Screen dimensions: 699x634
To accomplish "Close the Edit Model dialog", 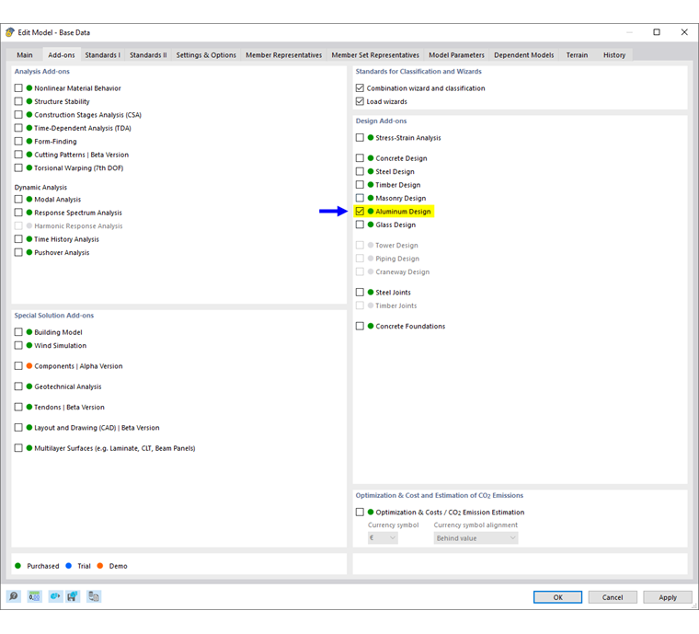I will 684,32.
